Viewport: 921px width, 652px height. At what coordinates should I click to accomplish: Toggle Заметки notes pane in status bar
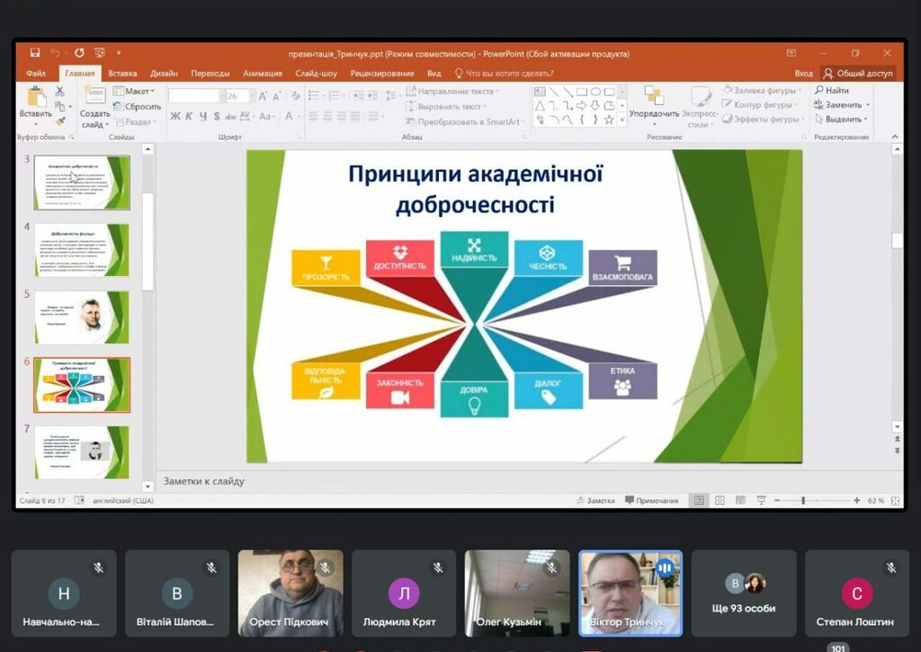[x=595, y=500]
